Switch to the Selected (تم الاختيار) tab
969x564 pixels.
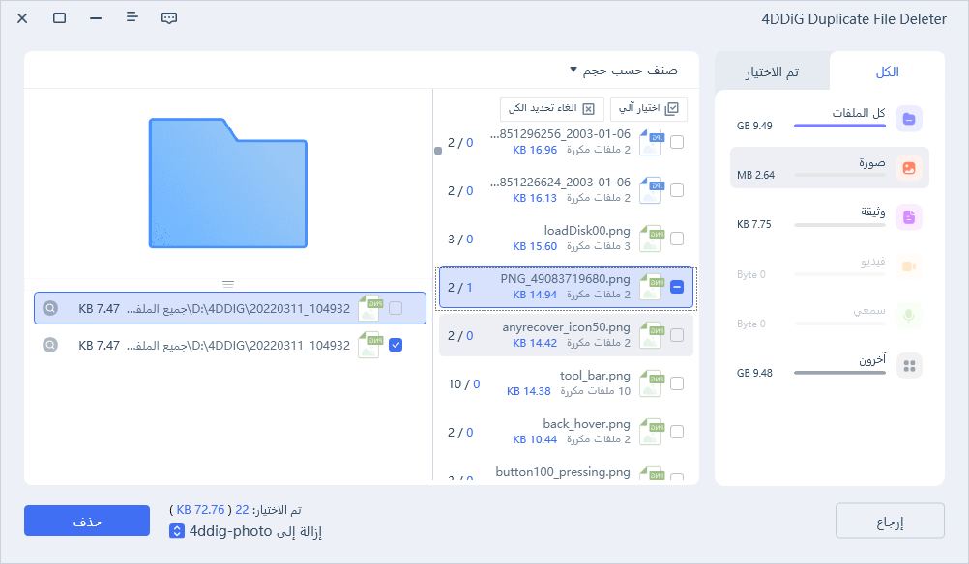pyautogui.click(x=772, y=71)
